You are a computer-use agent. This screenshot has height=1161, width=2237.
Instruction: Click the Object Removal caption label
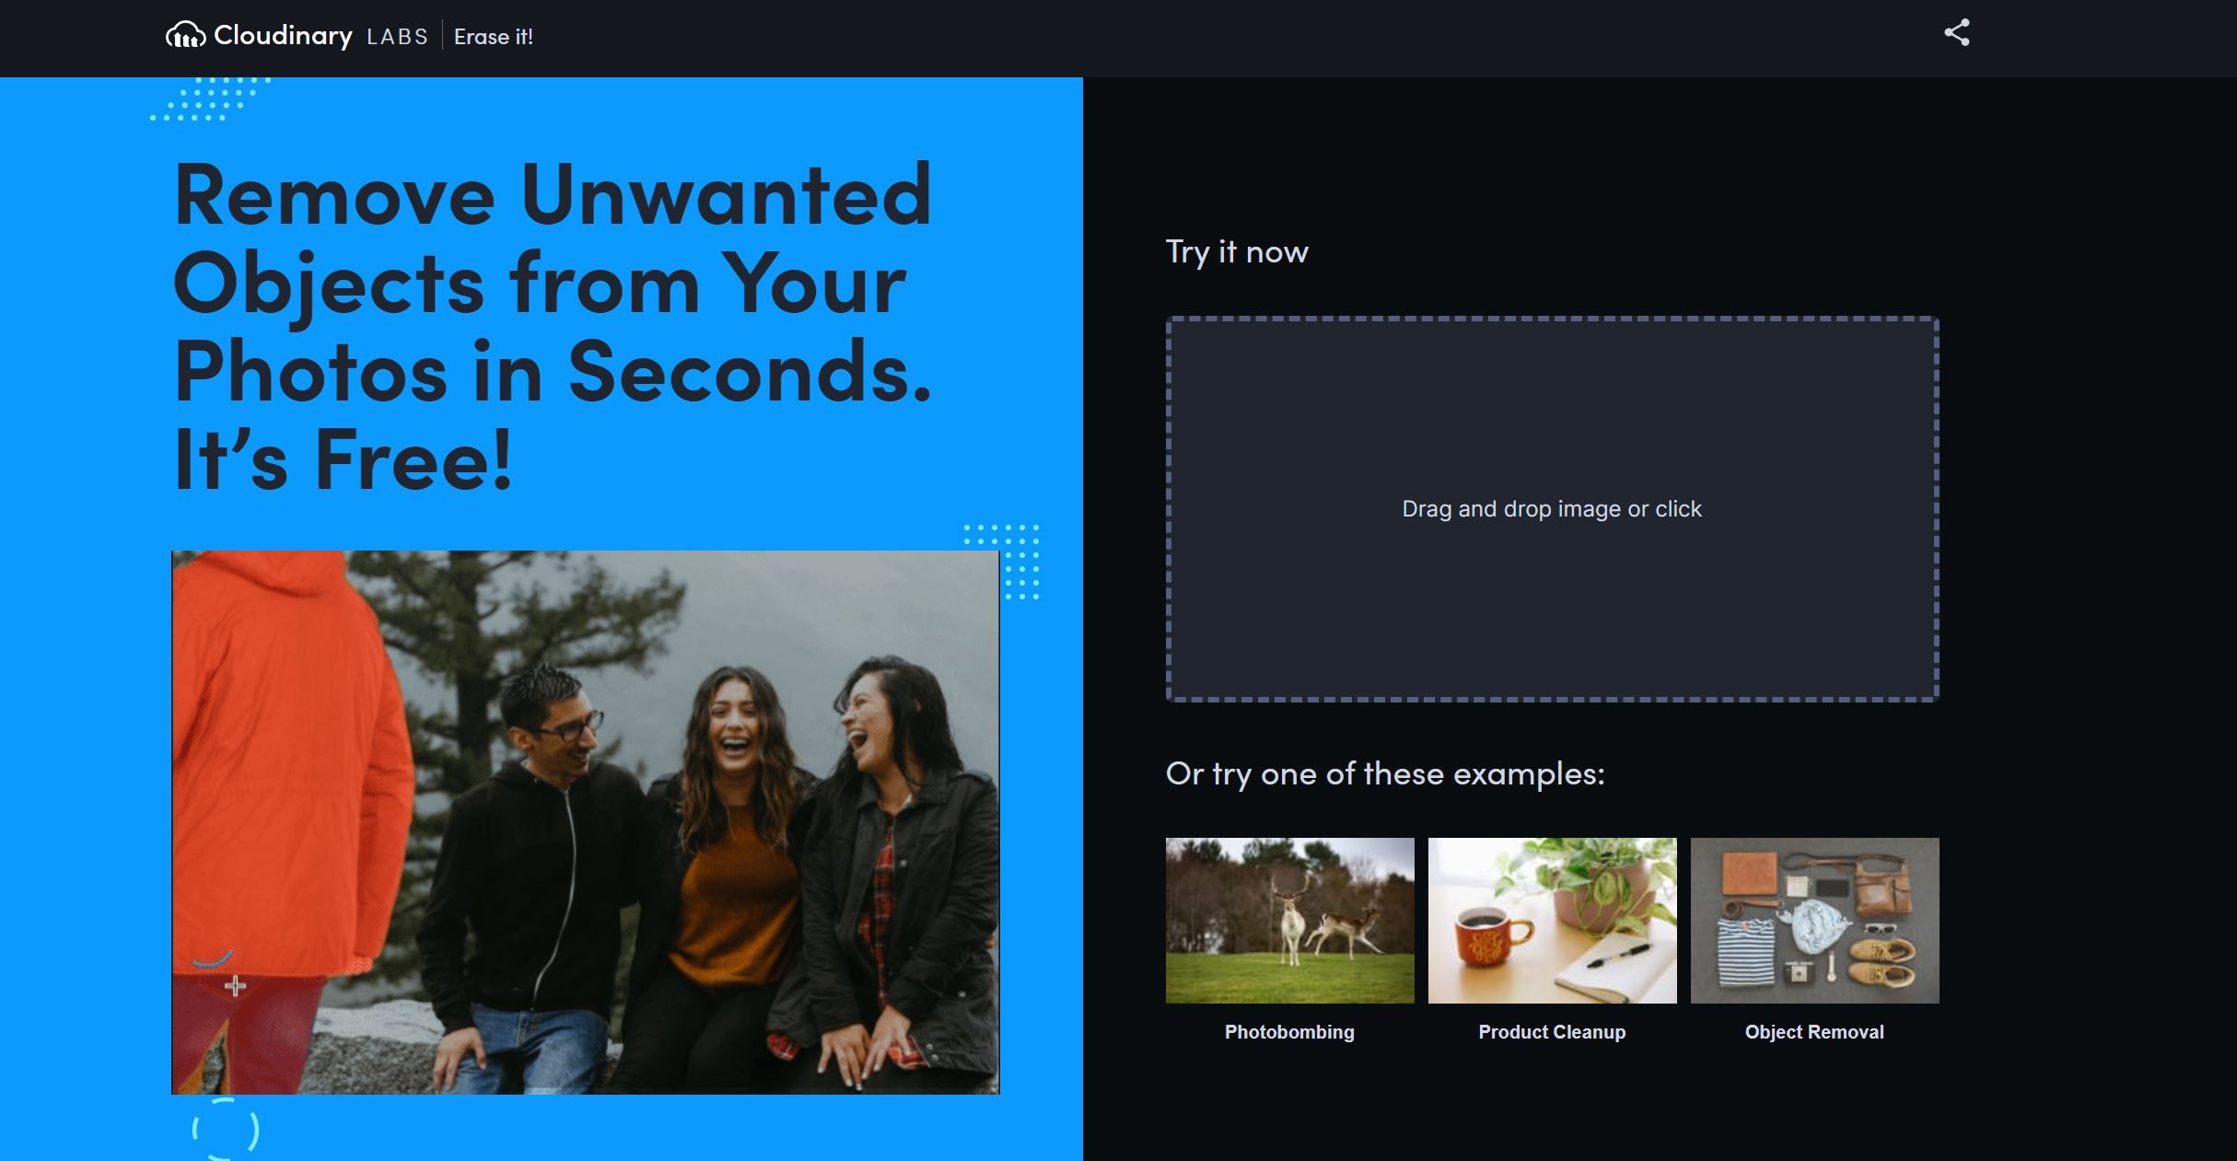pyautogui.click(x=1814, y=1032)
